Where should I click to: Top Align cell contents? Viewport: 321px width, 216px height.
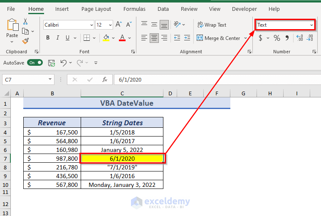click(144, 24)
